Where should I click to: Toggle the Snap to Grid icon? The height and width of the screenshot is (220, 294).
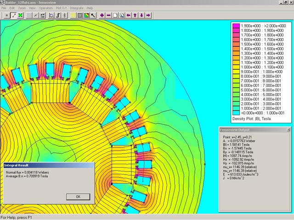pos(36,15)
